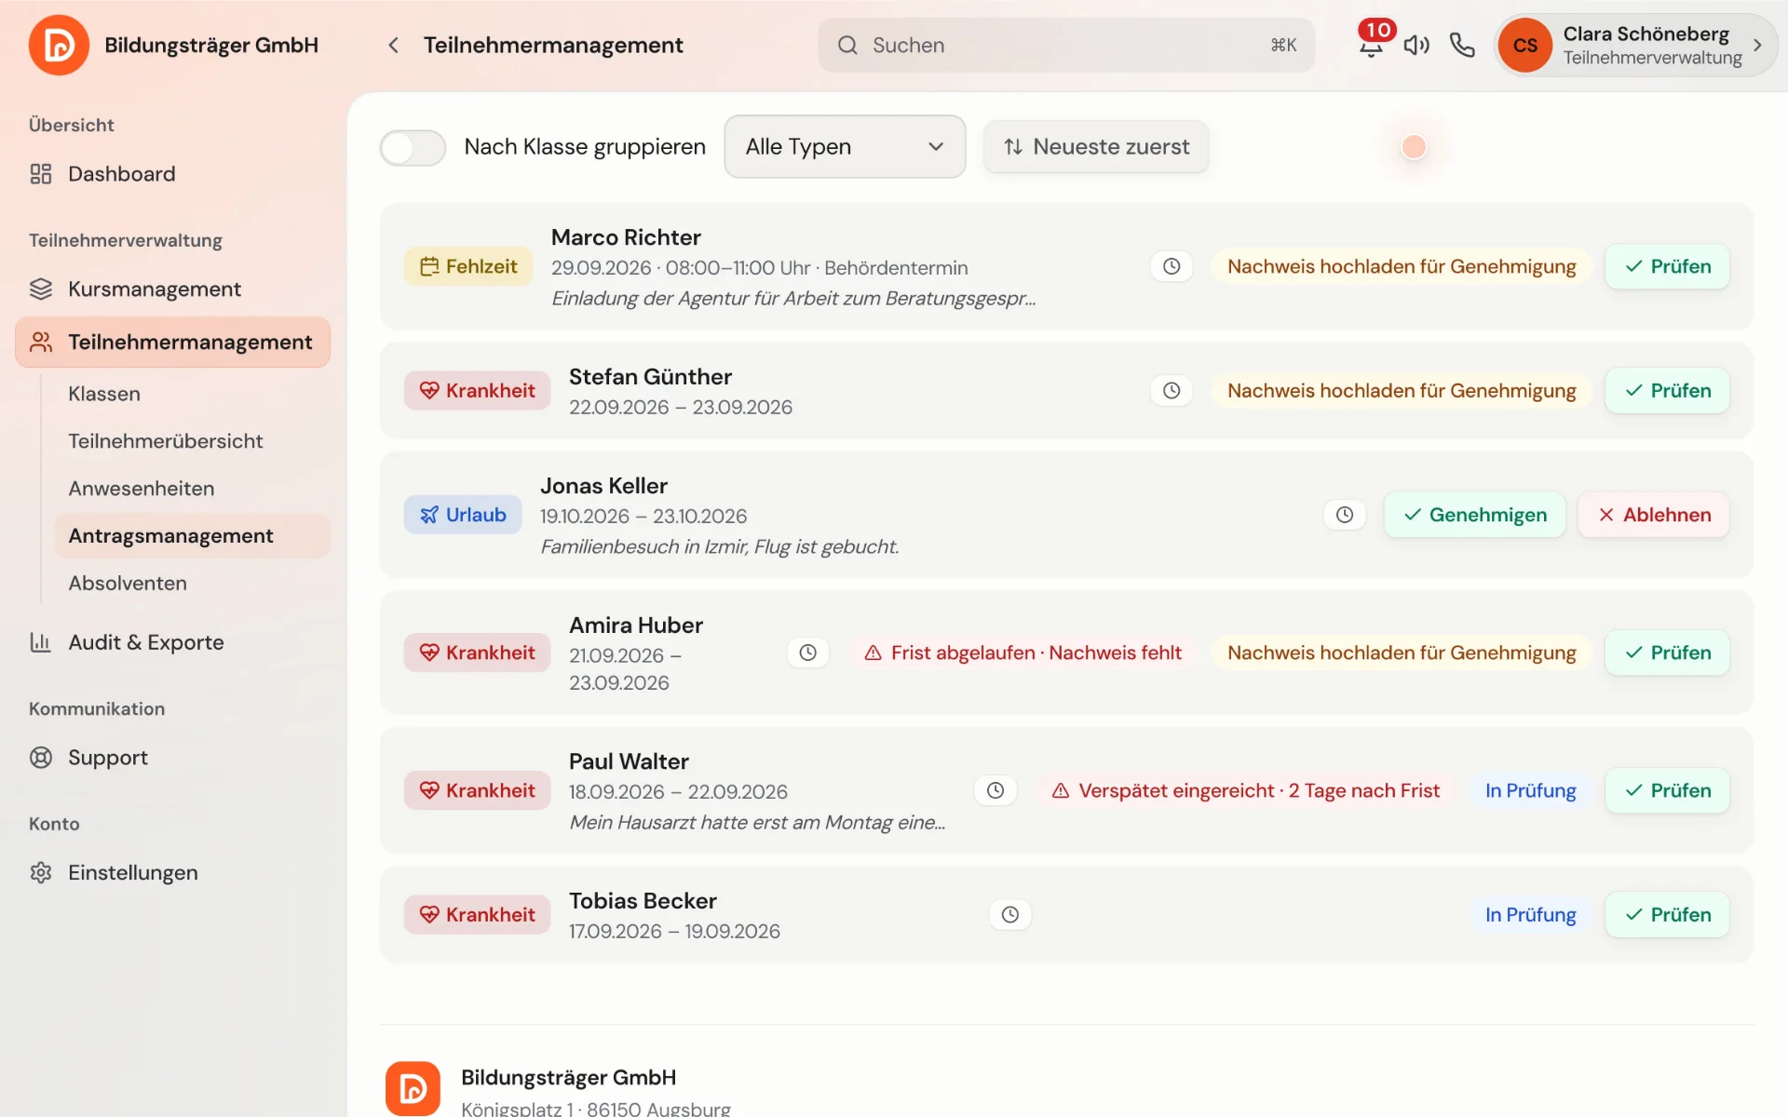Click Urlaub tag on Jonas Keller
The image size is (1788, 1117).
pyautogui.click(x=463, y=515)
